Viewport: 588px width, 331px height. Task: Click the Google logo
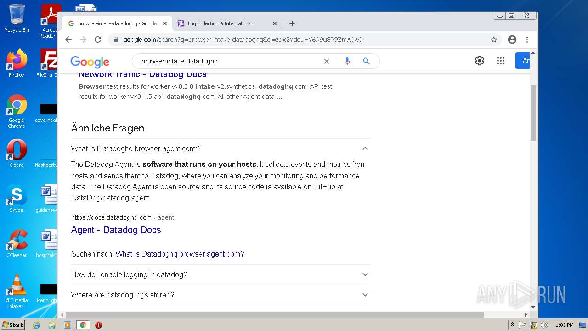tap(90, 62)
